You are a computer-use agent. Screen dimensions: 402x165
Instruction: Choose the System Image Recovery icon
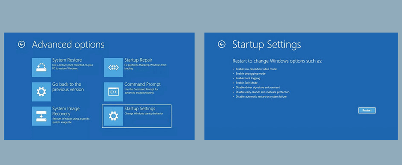pos(41,116)
